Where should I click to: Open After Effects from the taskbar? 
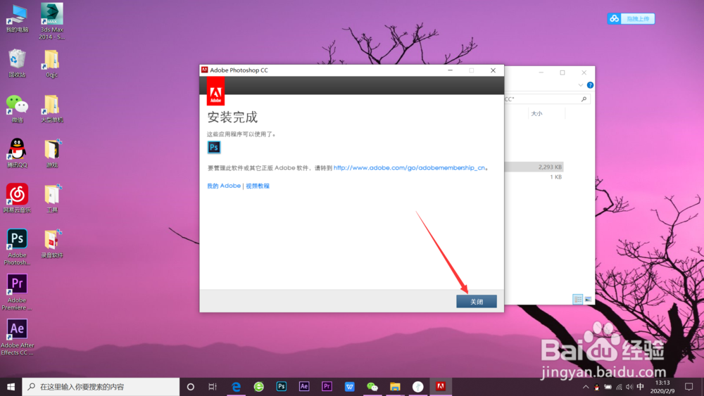tap(304, 387)
